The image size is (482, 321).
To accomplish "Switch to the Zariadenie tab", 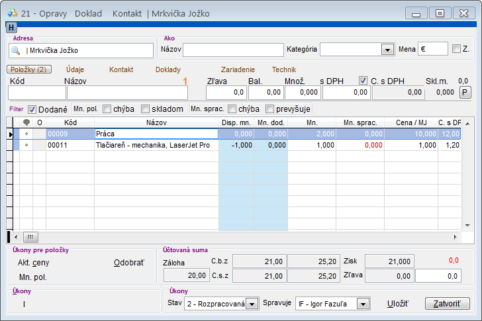I will (238, 69).
